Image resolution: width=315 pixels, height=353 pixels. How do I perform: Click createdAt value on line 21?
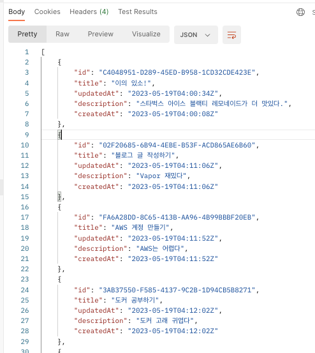click(x=173, y=259)
